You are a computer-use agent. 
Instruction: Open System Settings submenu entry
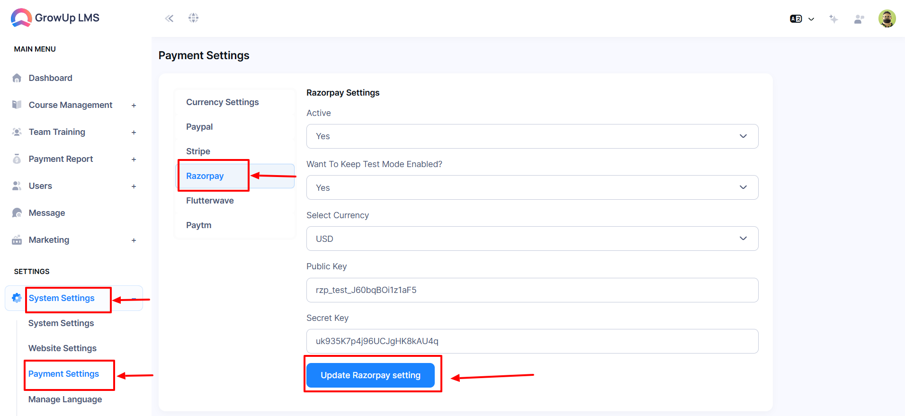click(61, 323)
